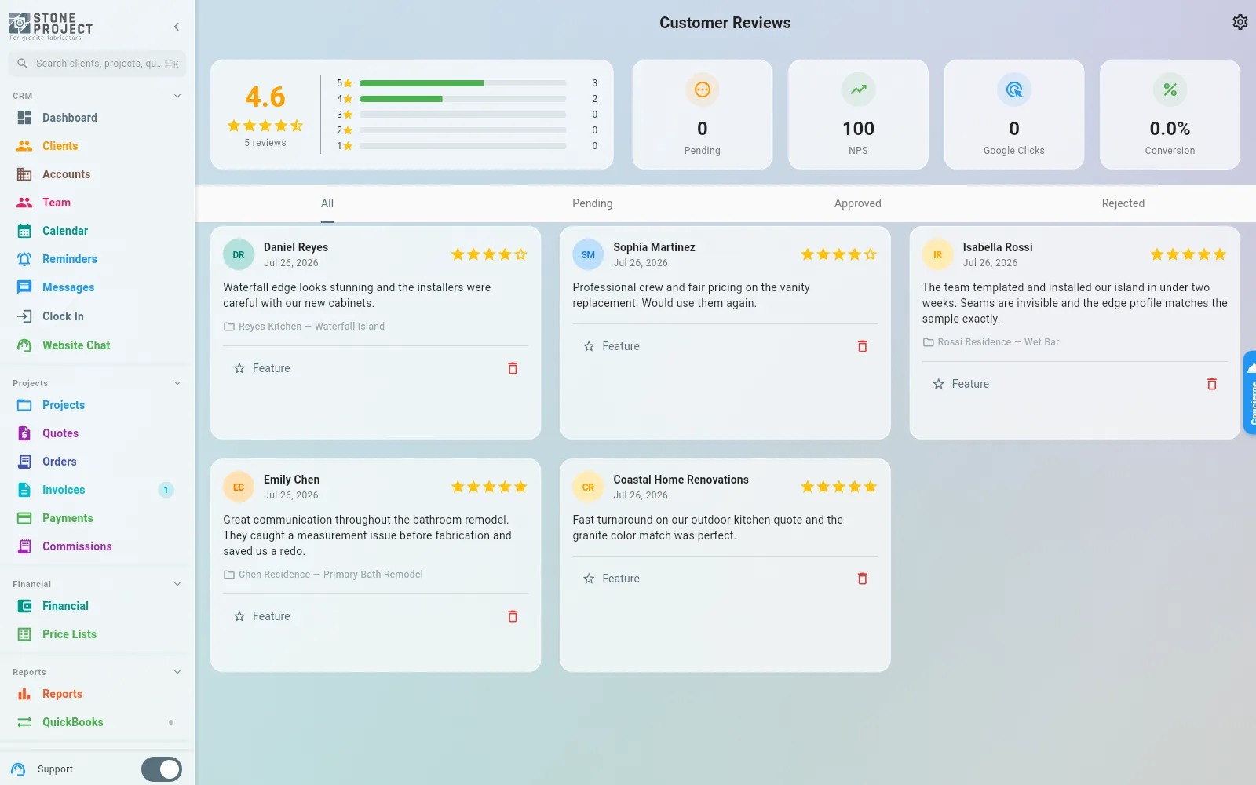The height and width of the screenshot is (785, 1256).
Task: Open Chen Residence — Primary Bath Remodel link
Action: pyautogui.click(x=323, y=575)
